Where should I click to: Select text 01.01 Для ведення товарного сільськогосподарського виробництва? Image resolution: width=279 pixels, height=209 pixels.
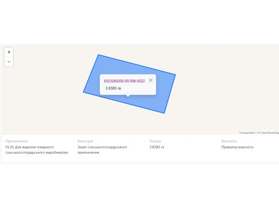point(37,150)
